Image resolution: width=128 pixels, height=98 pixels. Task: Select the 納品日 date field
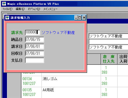(35, 40)
